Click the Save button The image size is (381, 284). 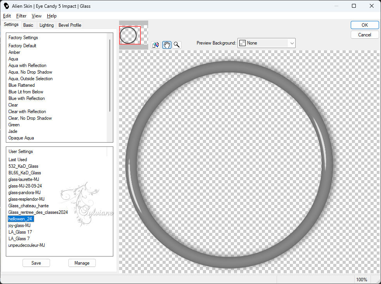pos(36,263)
